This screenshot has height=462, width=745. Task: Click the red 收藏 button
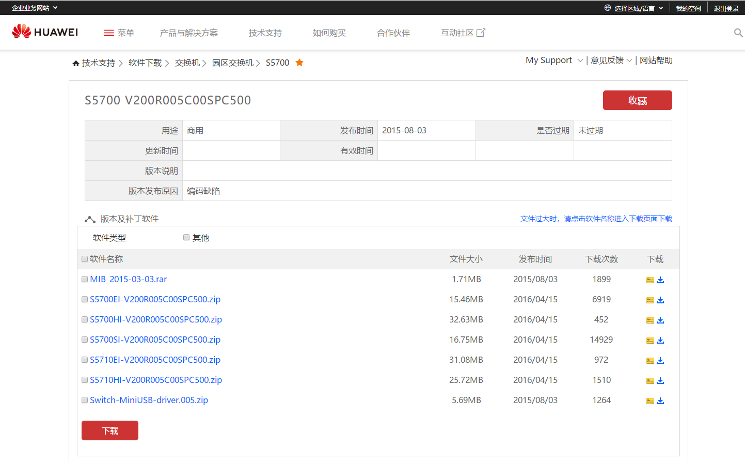click(x=638, y=100)
